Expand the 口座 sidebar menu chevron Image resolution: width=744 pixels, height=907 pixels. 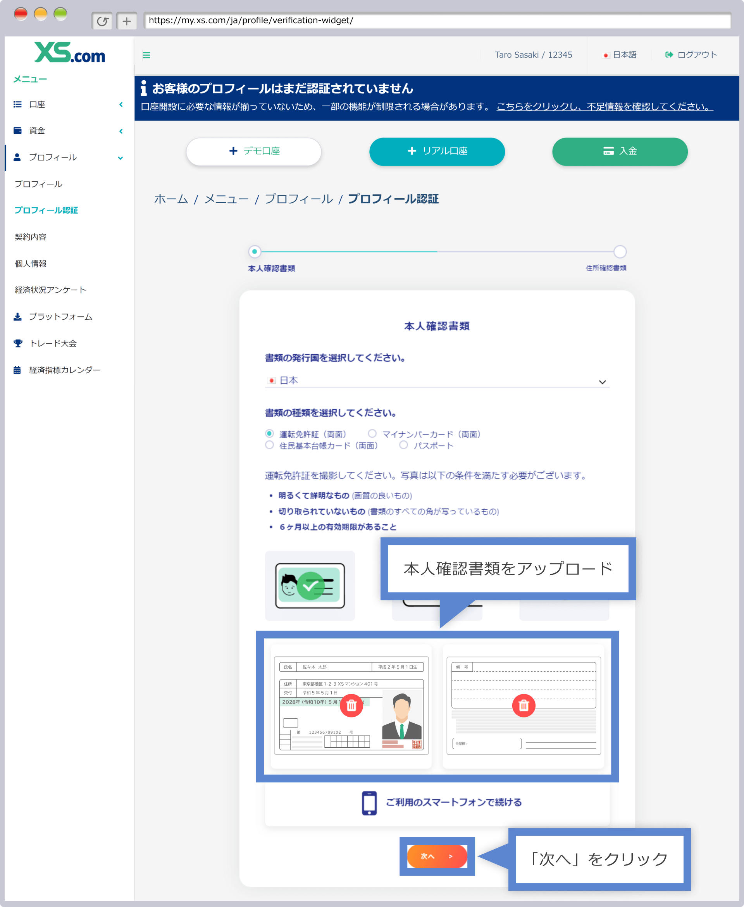click(121, 104)
